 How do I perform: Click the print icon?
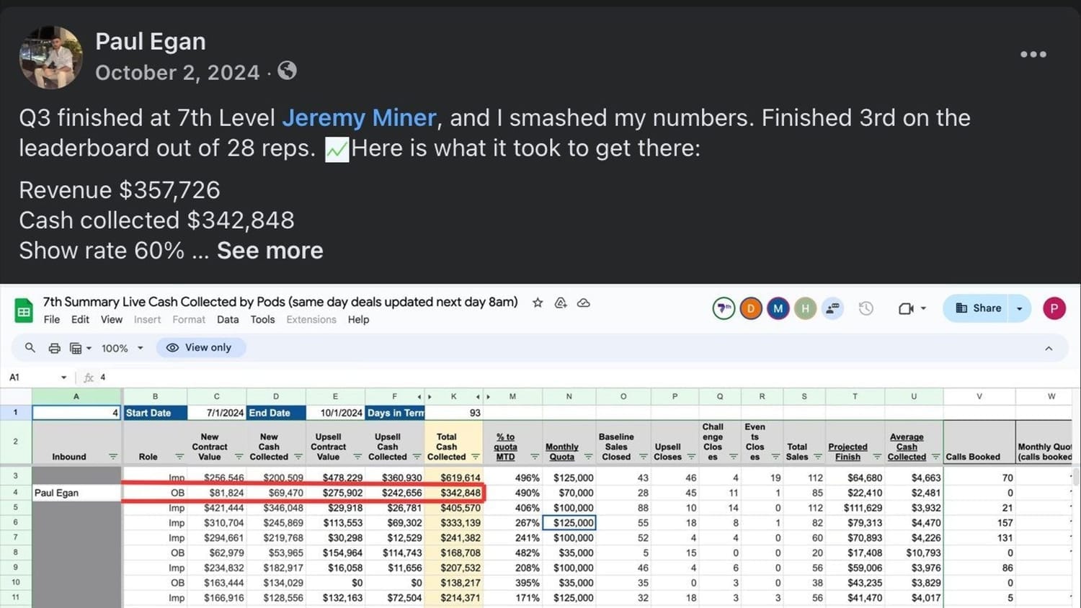(x=54, y=348)
